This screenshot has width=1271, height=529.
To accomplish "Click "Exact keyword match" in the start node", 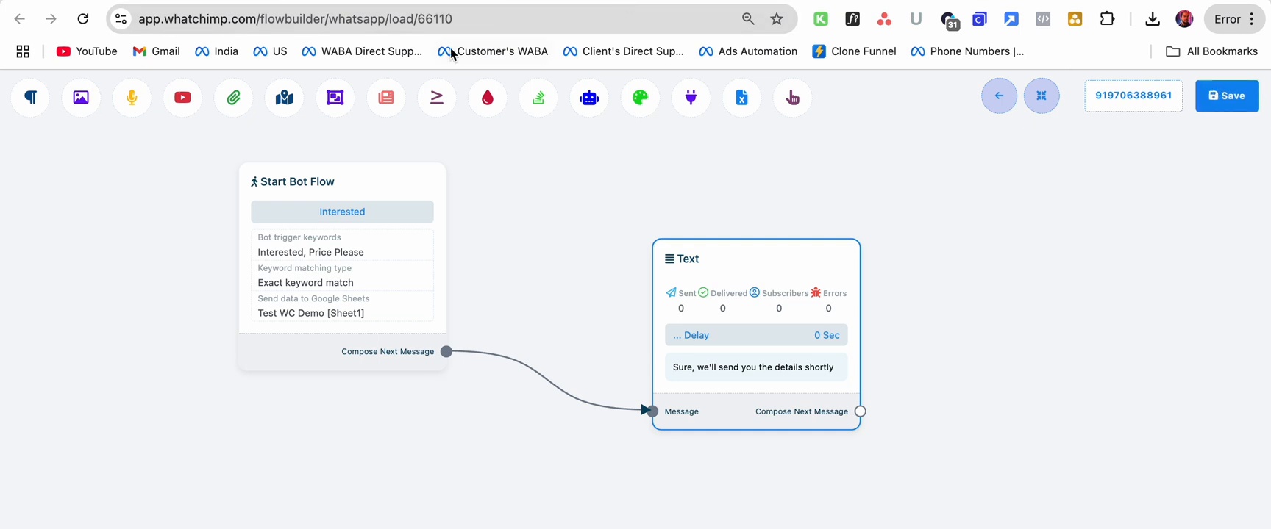I will pyautogui.click(x=305, y=283).
